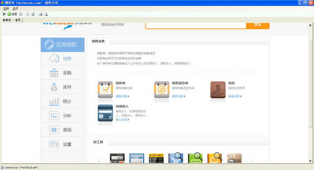Open the 销售单 sales order icon
This screenshot has width=314, height=170.
point(105,89)
